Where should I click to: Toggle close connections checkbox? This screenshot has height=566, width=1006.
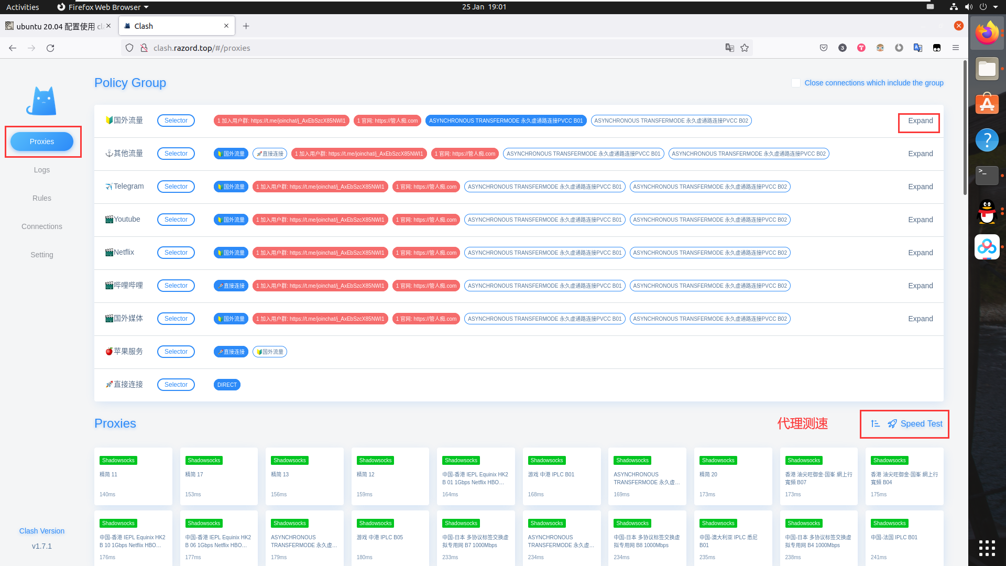pos(795,83)
